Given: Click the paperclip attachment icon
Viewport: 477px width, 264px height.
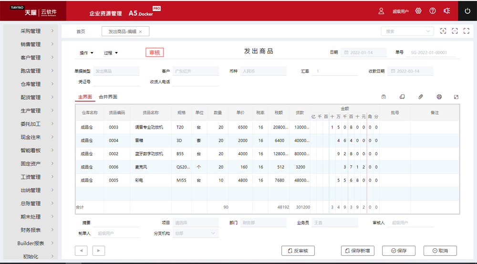Looking at the screenshot, I should 420,97.
